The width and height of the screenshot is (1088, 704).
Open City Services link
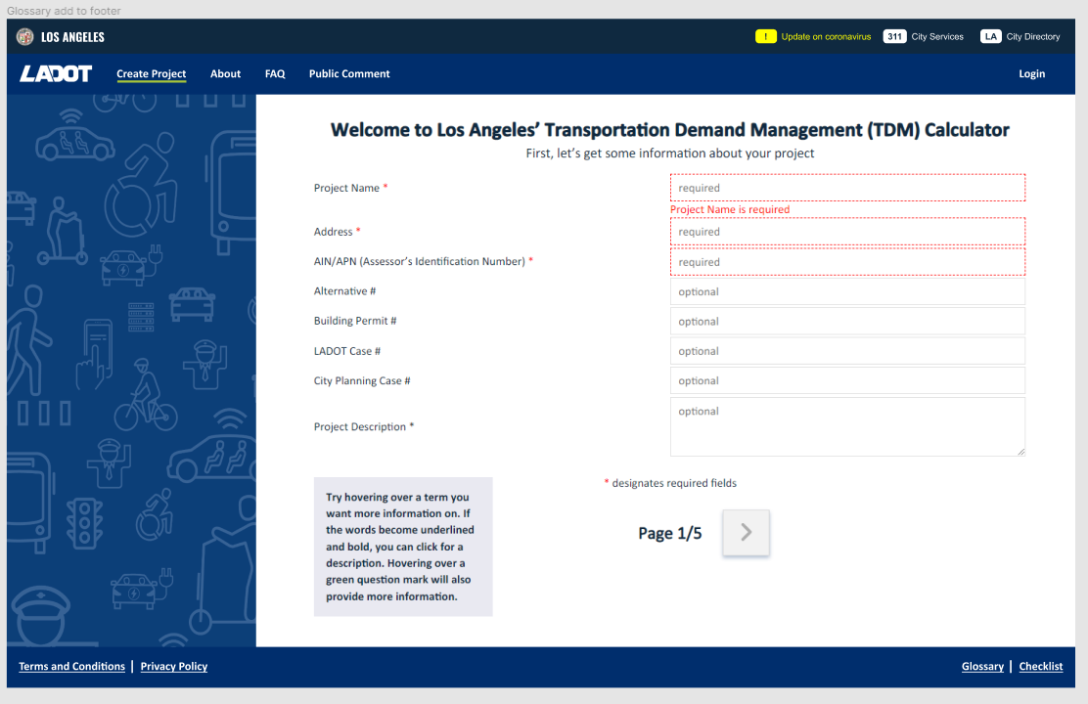[937, 37]
